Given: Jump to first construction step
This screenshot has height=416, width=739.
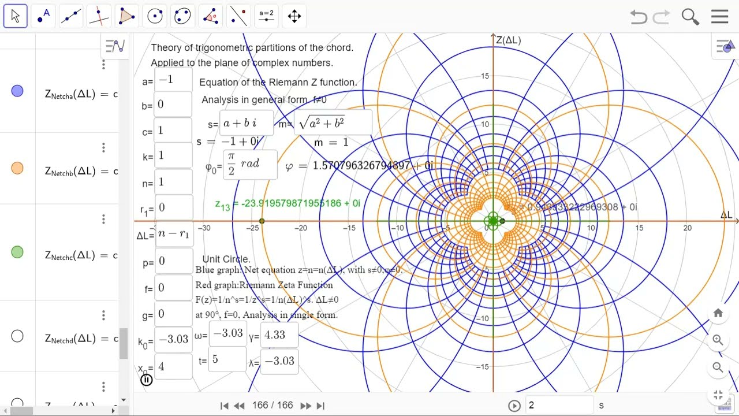Looking at the screenshot, I should click(225, 406).
